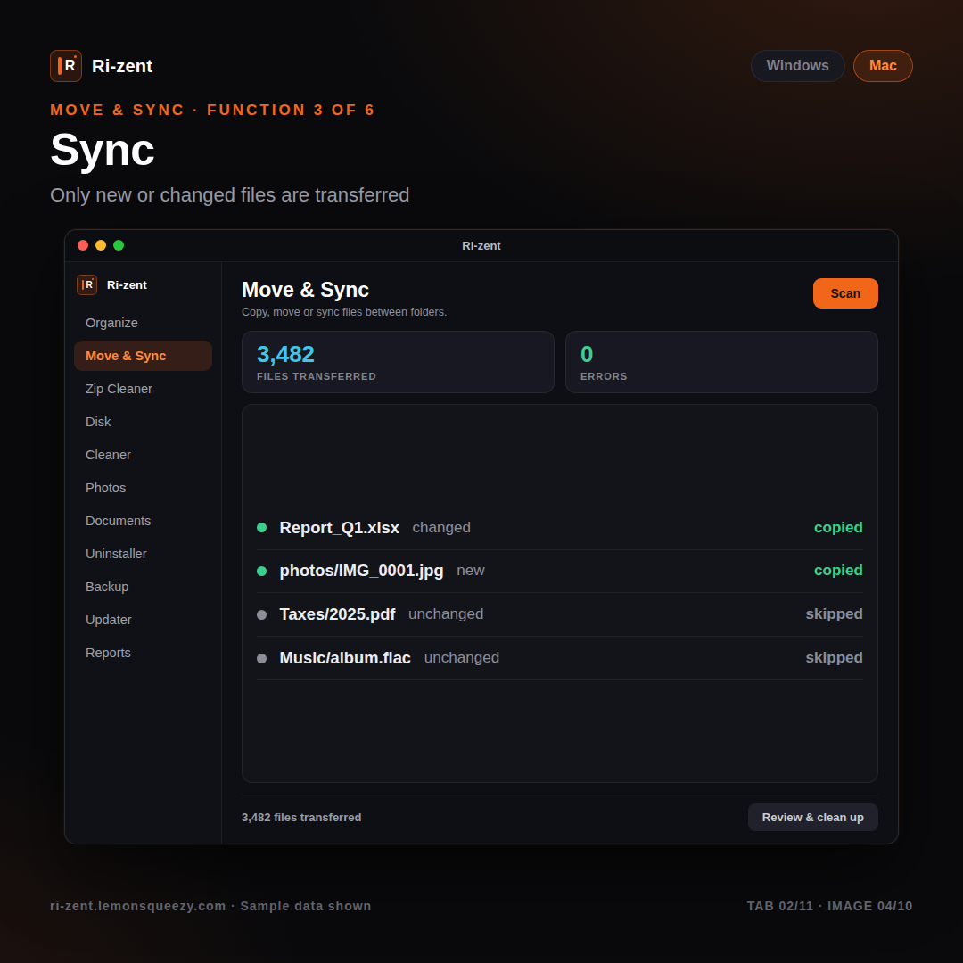Click green status dot for Report_Q1.xlsx
Image resolution: width=963 pixels, height=963 pixels.
tap(261, 528)
